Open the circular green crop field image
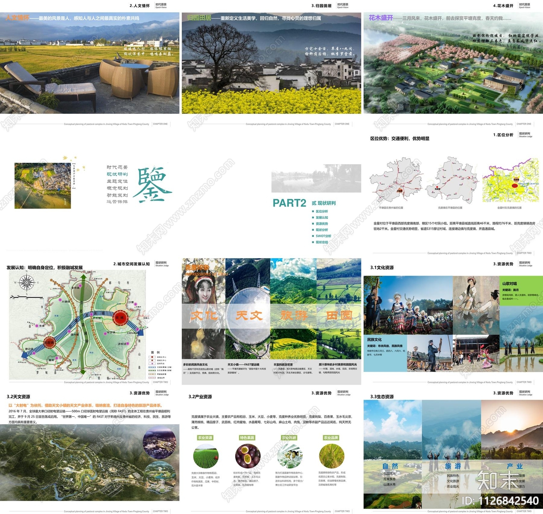The image size is (543, 514). tap(206, 456)
